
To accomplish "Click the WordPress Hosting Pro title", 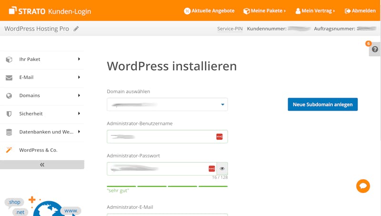I will (x=37, y=28).
